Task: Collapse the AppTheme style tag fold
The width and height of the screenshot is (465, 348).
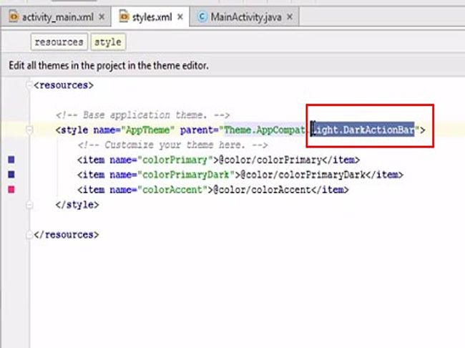Action: click(x=29, y=130)
